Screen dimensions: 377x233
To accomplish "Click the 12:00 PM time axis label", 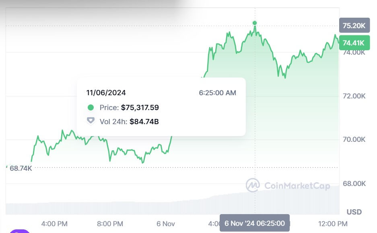I will pyautogui.click(x=332, y=223).
